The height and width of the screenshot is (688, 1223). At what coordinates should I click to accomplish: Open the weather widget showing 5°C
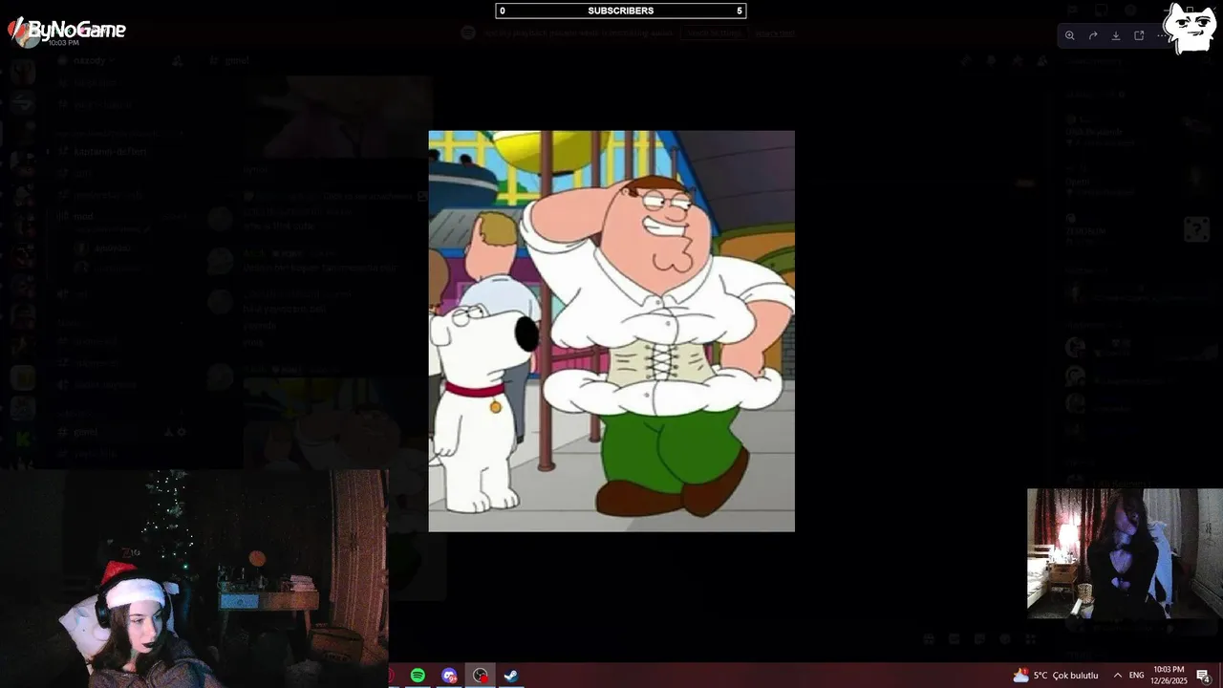coord(1056,676)
